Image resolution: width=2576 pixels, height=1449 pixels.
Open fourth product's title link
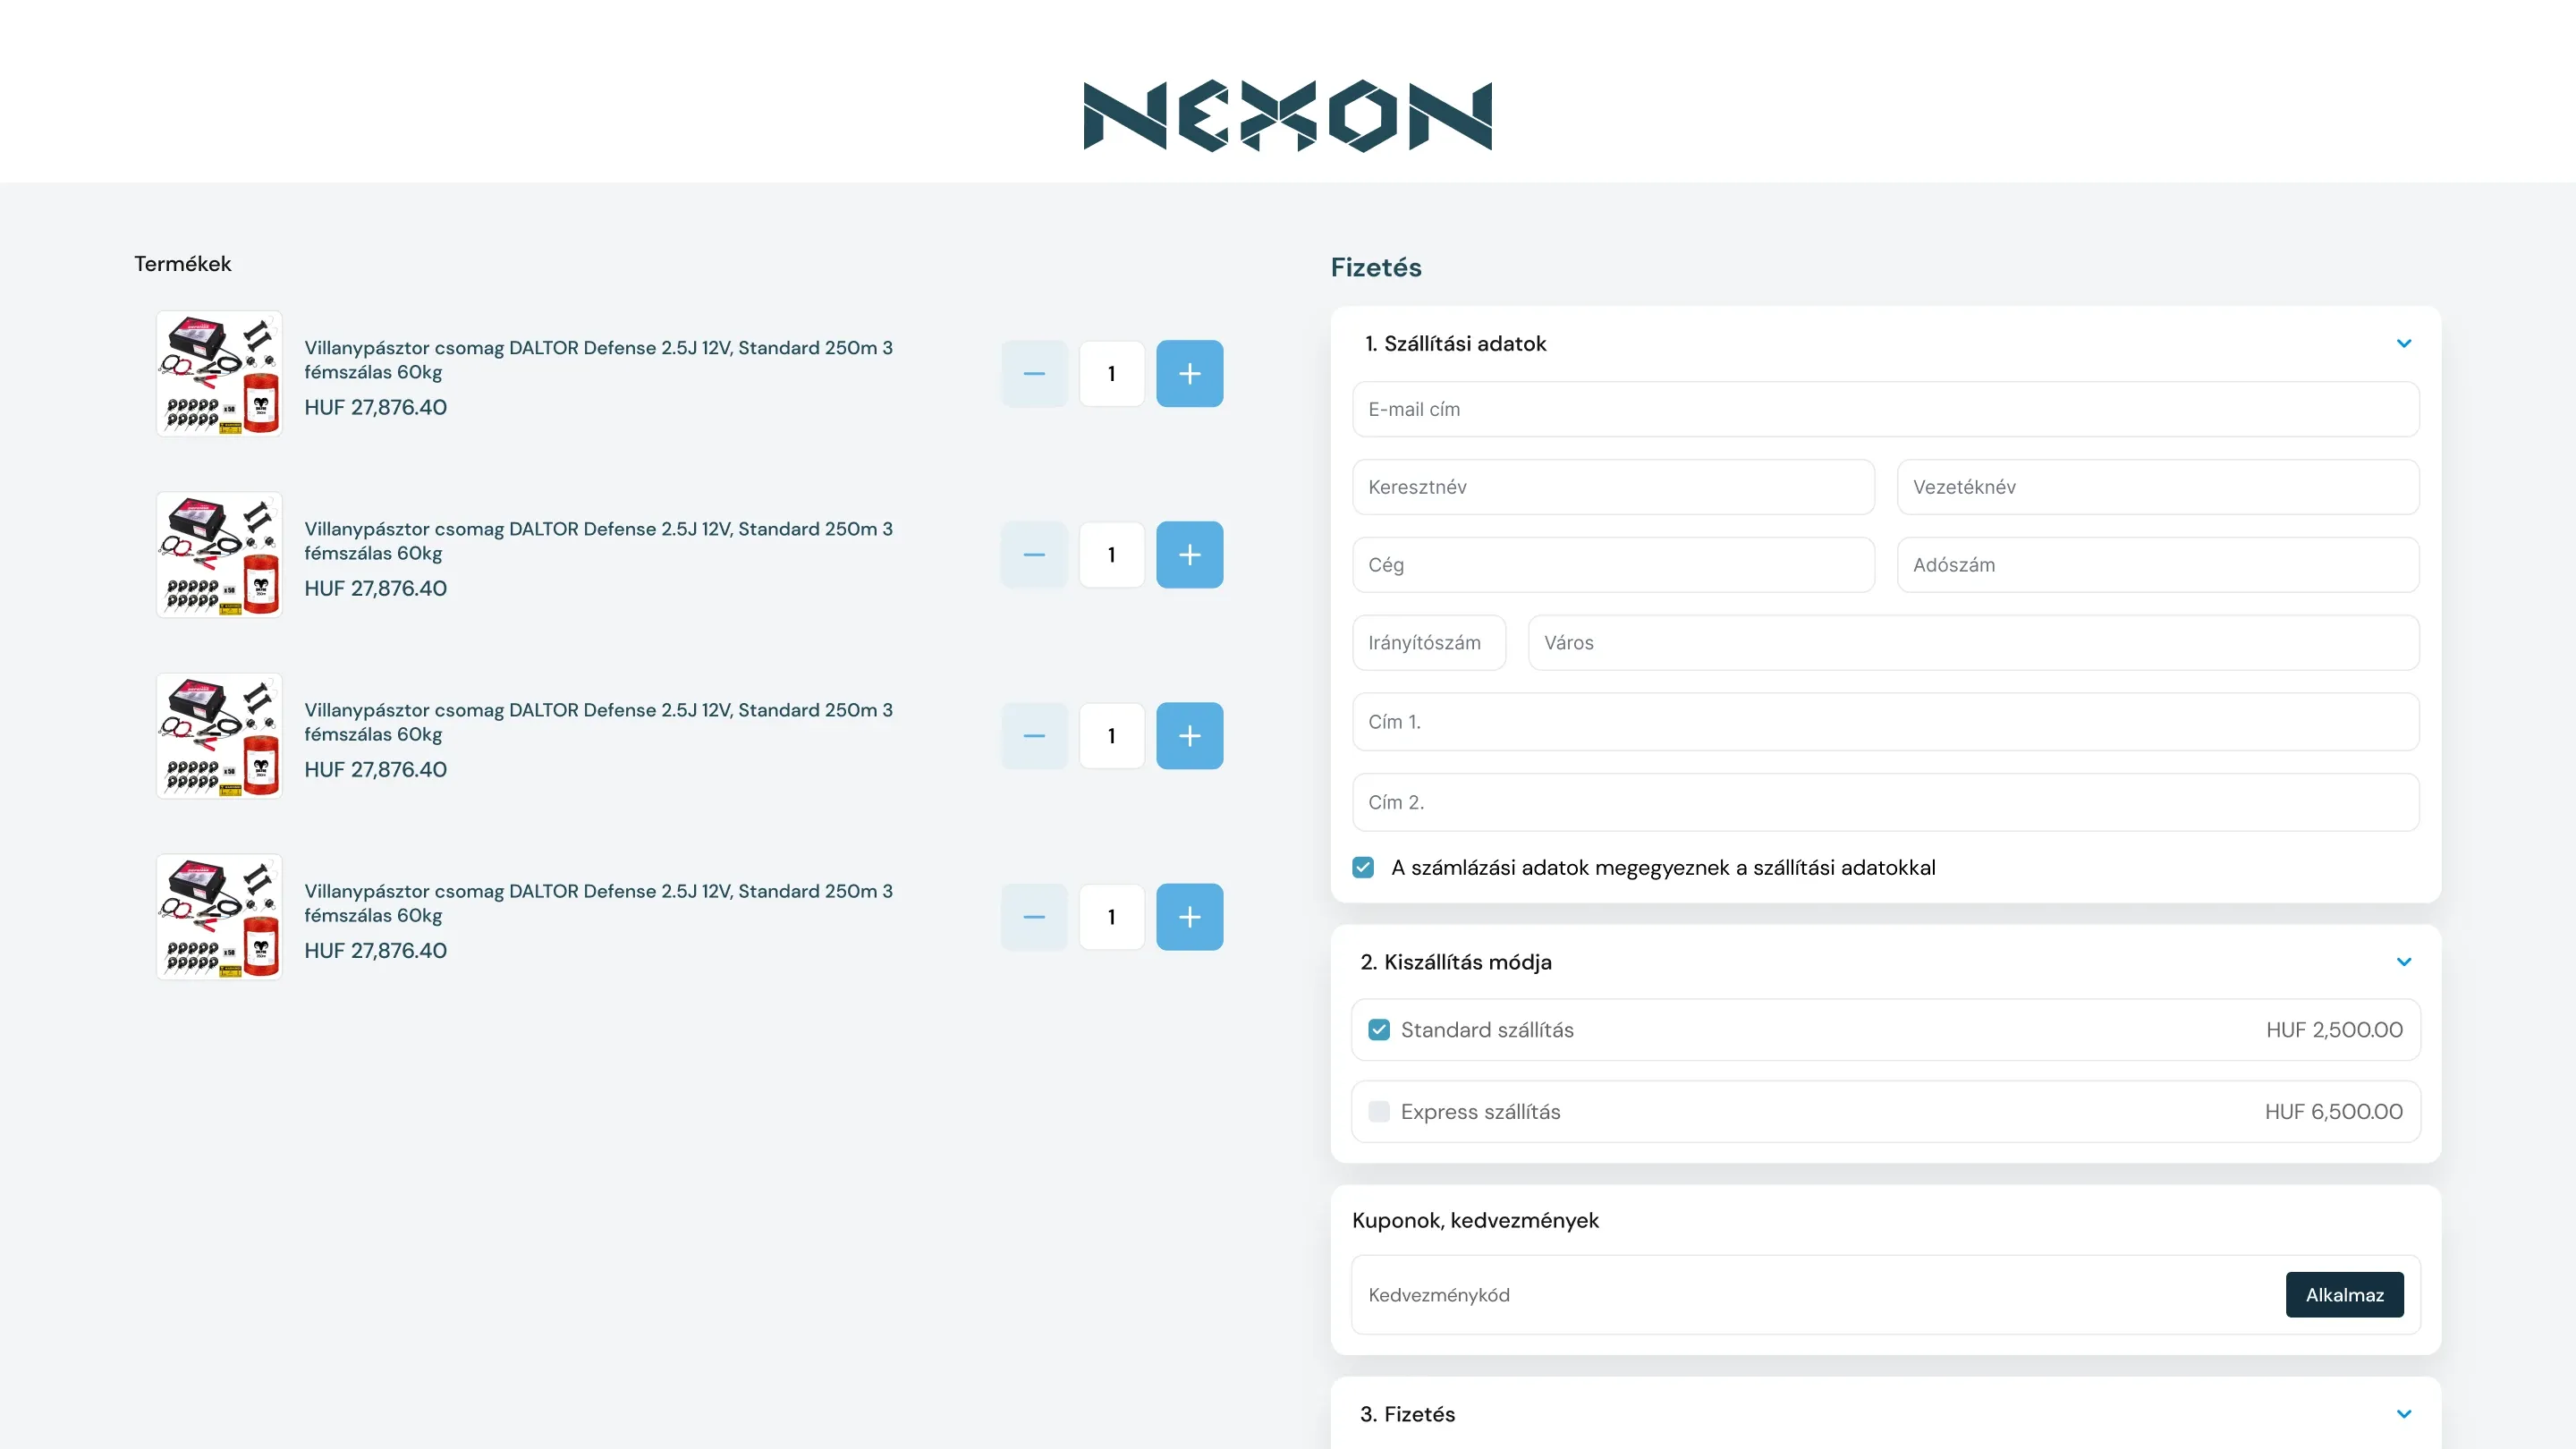[x=598, y=902]
